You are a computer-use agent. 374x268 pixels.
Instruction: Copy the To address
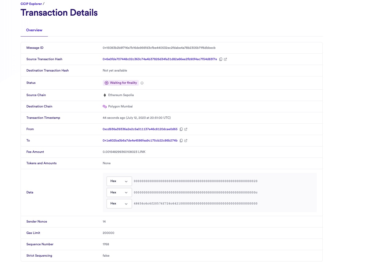(x=181, y=141)
